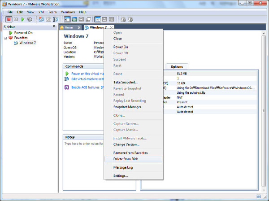Click the red Power Off toolbar button

click(9, 19)
